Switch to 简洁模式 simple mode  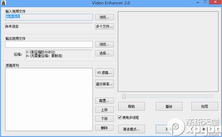131,129
